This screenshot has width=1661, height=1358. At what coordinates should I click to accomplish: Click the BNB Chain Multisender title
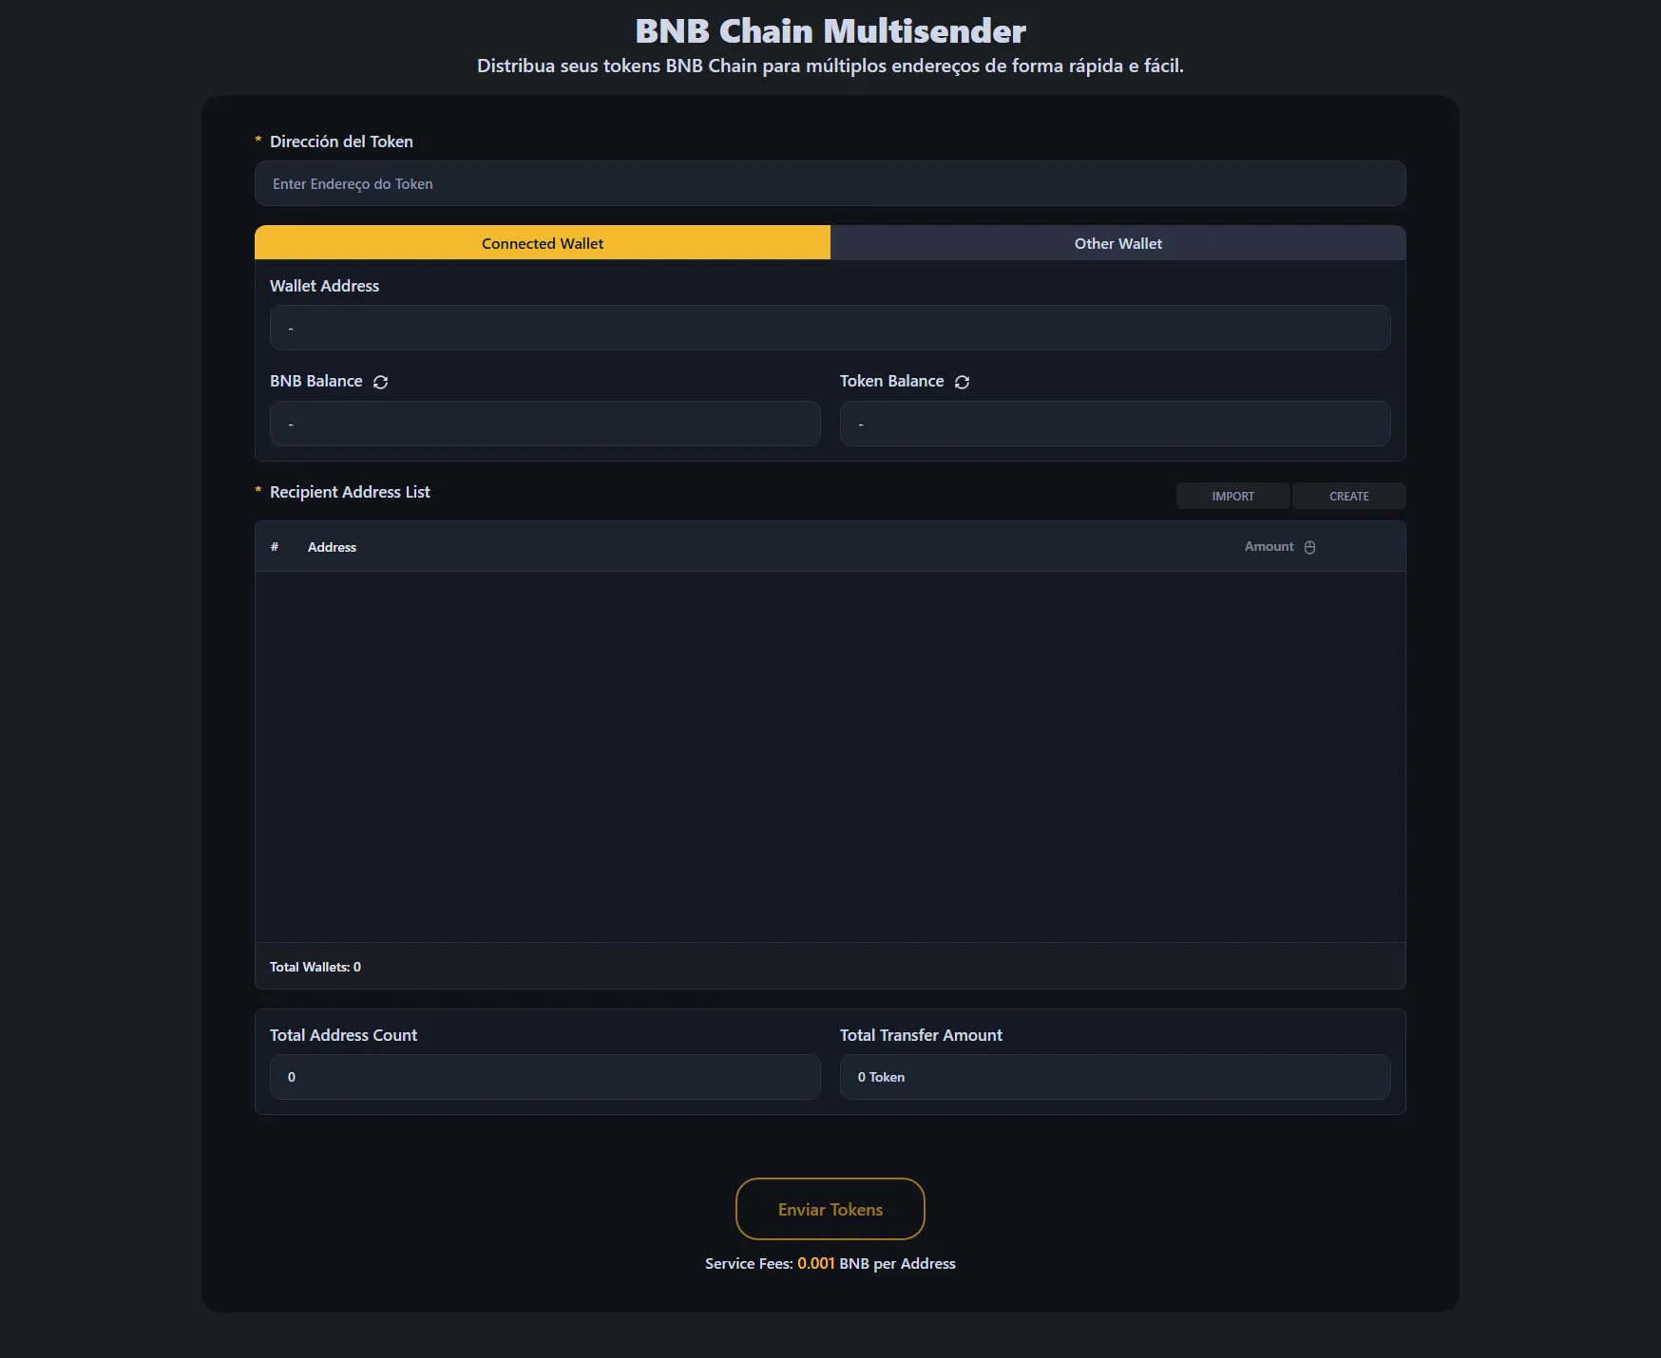(x=830, y=30)
